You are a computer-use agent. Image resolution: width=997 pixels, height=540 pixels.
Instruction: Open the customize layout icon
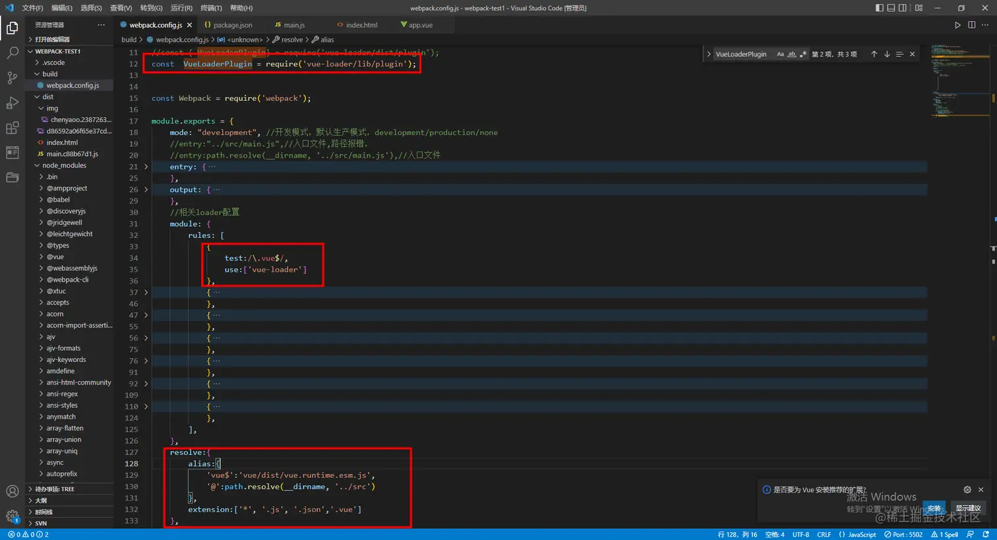tap(919, 8)
